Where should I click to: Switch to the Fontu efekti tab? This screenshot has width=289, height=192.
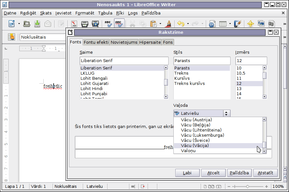pos(96,42)
